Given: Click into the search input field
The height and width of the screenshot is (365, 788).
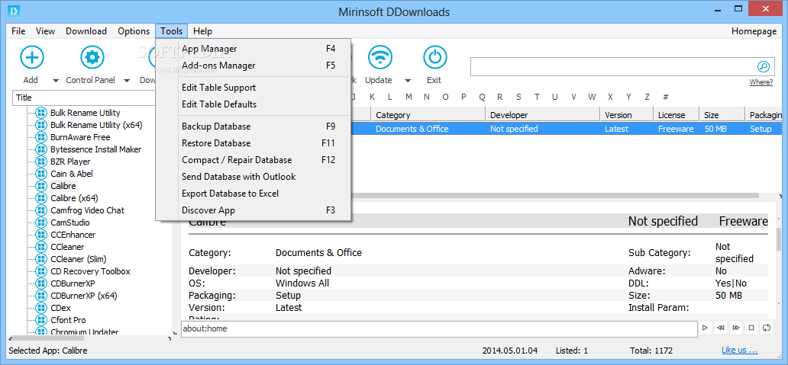Looking at the screenshot, I should coord(613,67).
